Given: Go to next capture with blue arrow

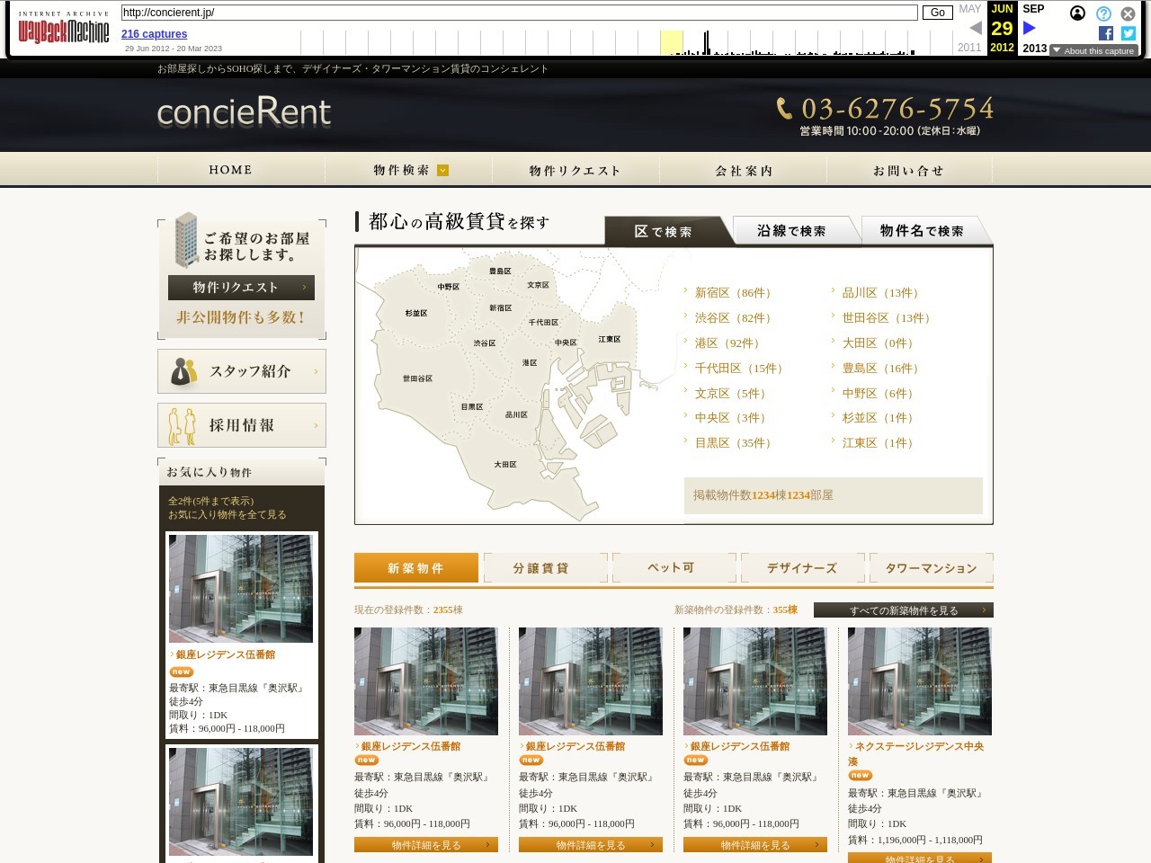Looking at the screenshot, I should (1030, 29).
